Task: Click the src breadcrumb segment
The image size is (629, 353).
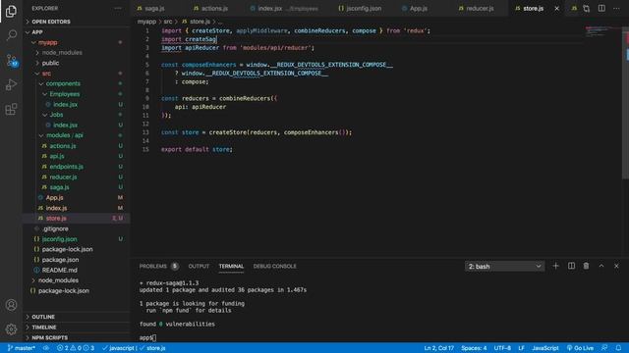Action: 168,22
